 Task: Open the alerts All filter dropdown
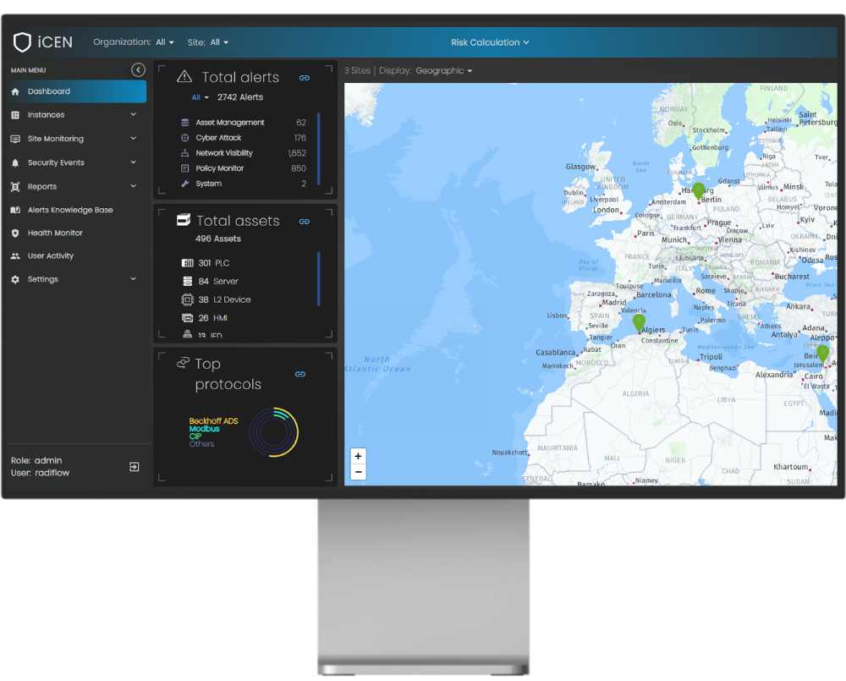pos(200,97)
